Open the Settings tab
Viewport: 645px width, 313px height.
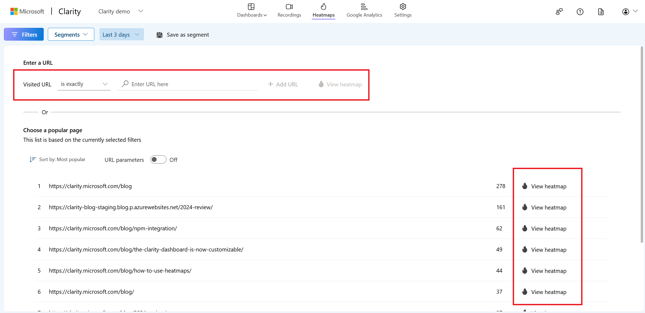pyautogui.click(x=403, y=11)
